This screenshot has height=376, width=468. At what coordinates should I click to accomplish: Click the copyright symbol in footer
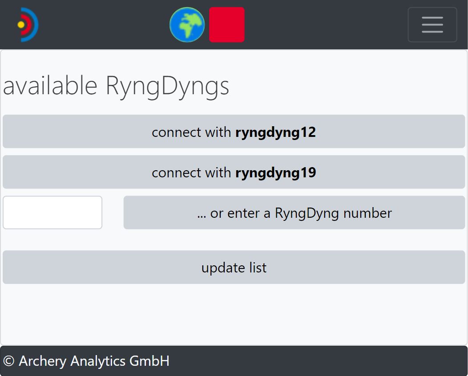pos(8,361)
